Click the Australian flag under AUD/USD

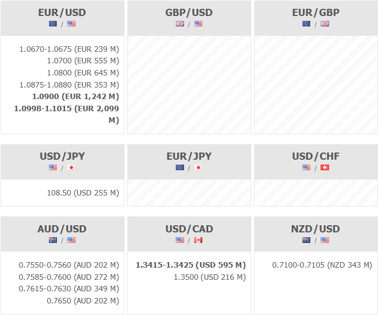53,240
